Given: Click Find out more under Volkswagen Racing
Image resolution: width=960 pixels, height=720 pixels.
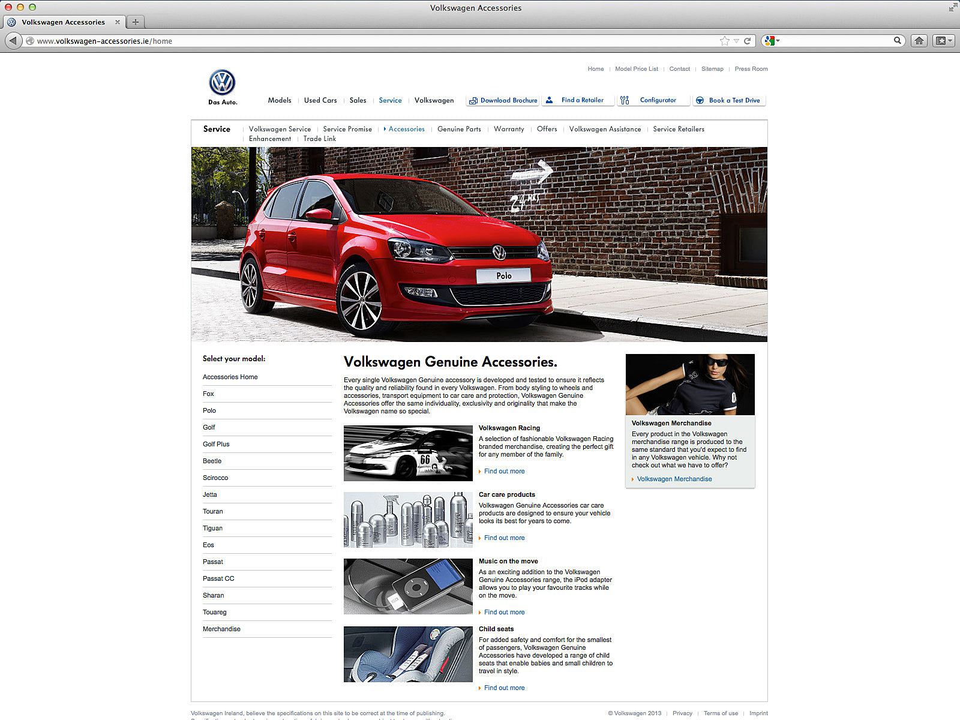Looking at the screenshot, I should click(504, 471).
